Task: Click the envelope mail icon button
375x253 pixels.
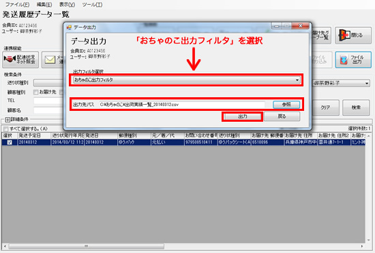Action: [50, 59]
